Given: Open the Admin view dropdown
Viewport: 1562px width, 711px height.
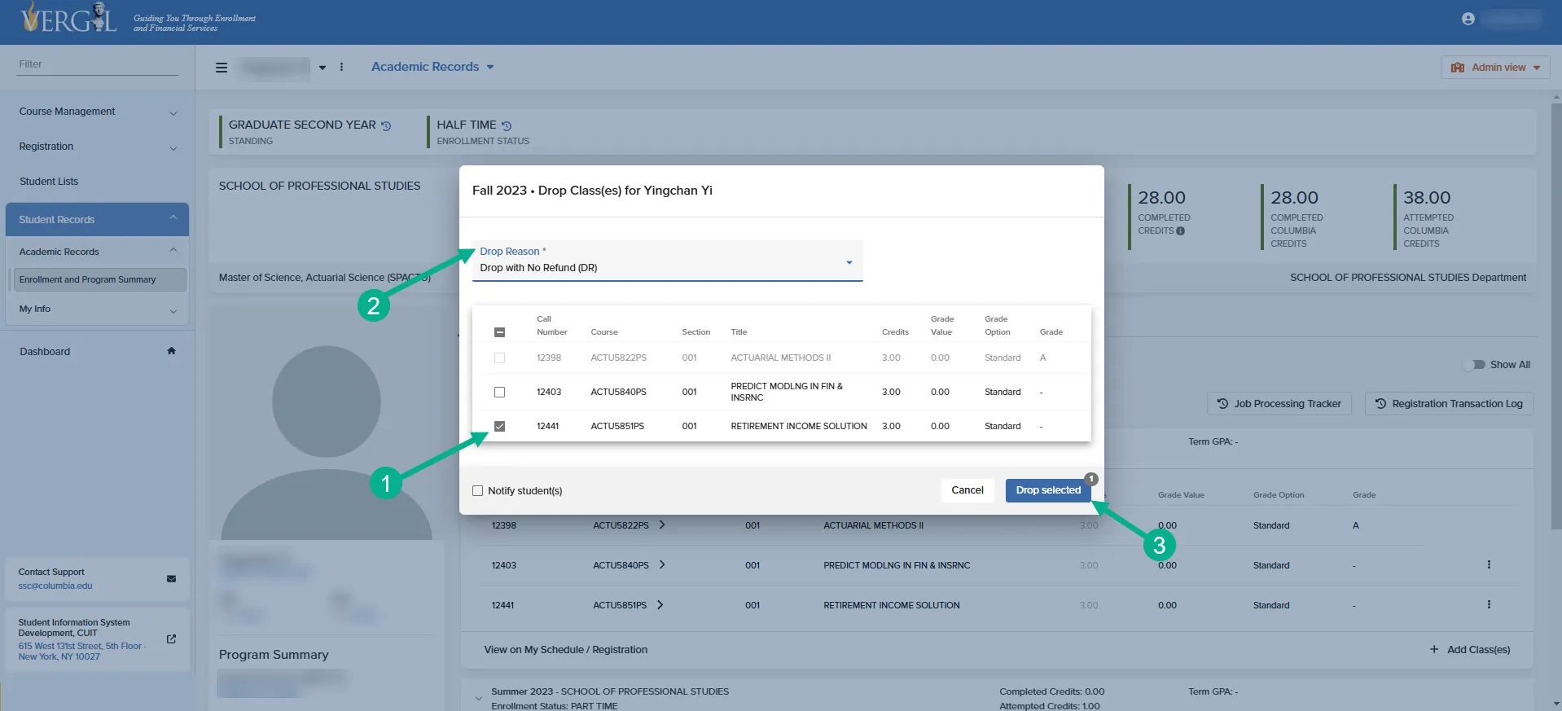Looking at the screenshot, I should [1495, 68].
